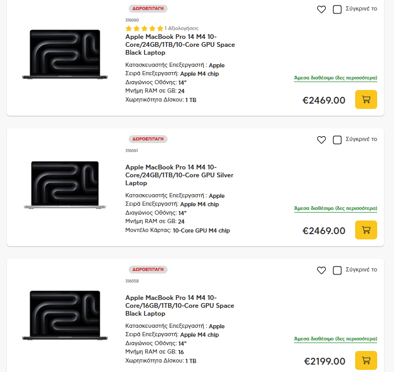Image resolution: width=394 pixels, height=372 pixels.
Task: Check compare box for 24GB Space Black MacBook
Action: pyautogui.click(x=337, y=9)
